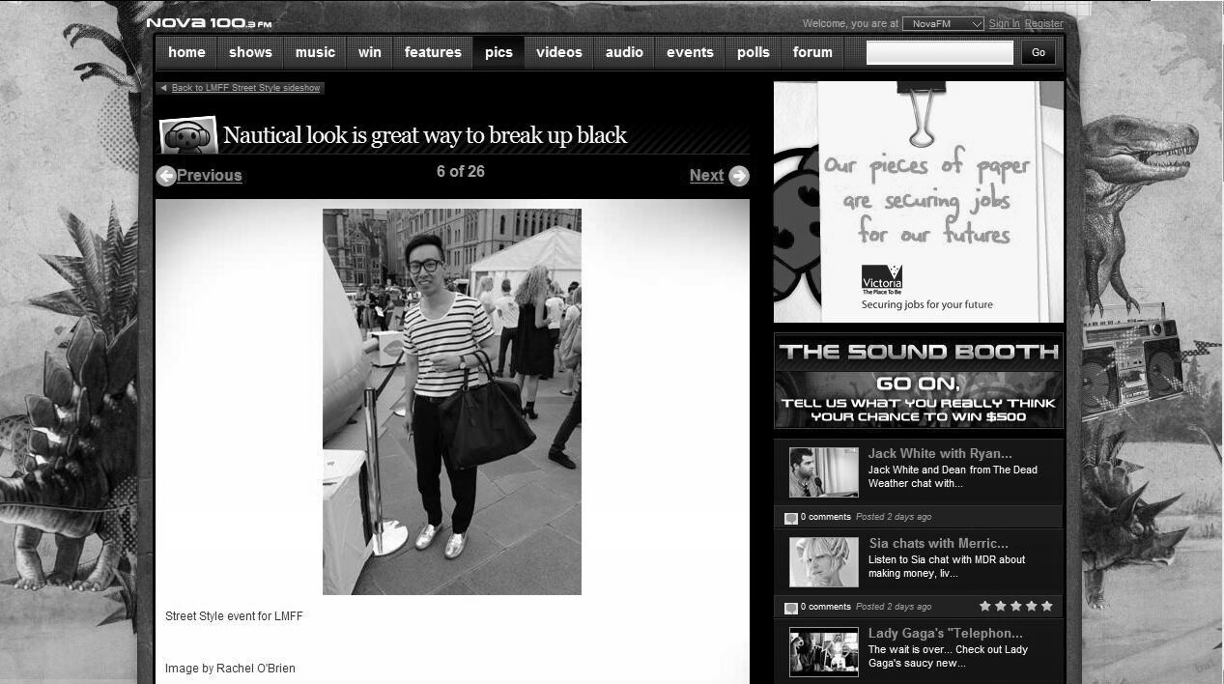This screenshot has width=1224, height=684.
Task: Rate the Sia post with five stars
Action: point(1045,606)
